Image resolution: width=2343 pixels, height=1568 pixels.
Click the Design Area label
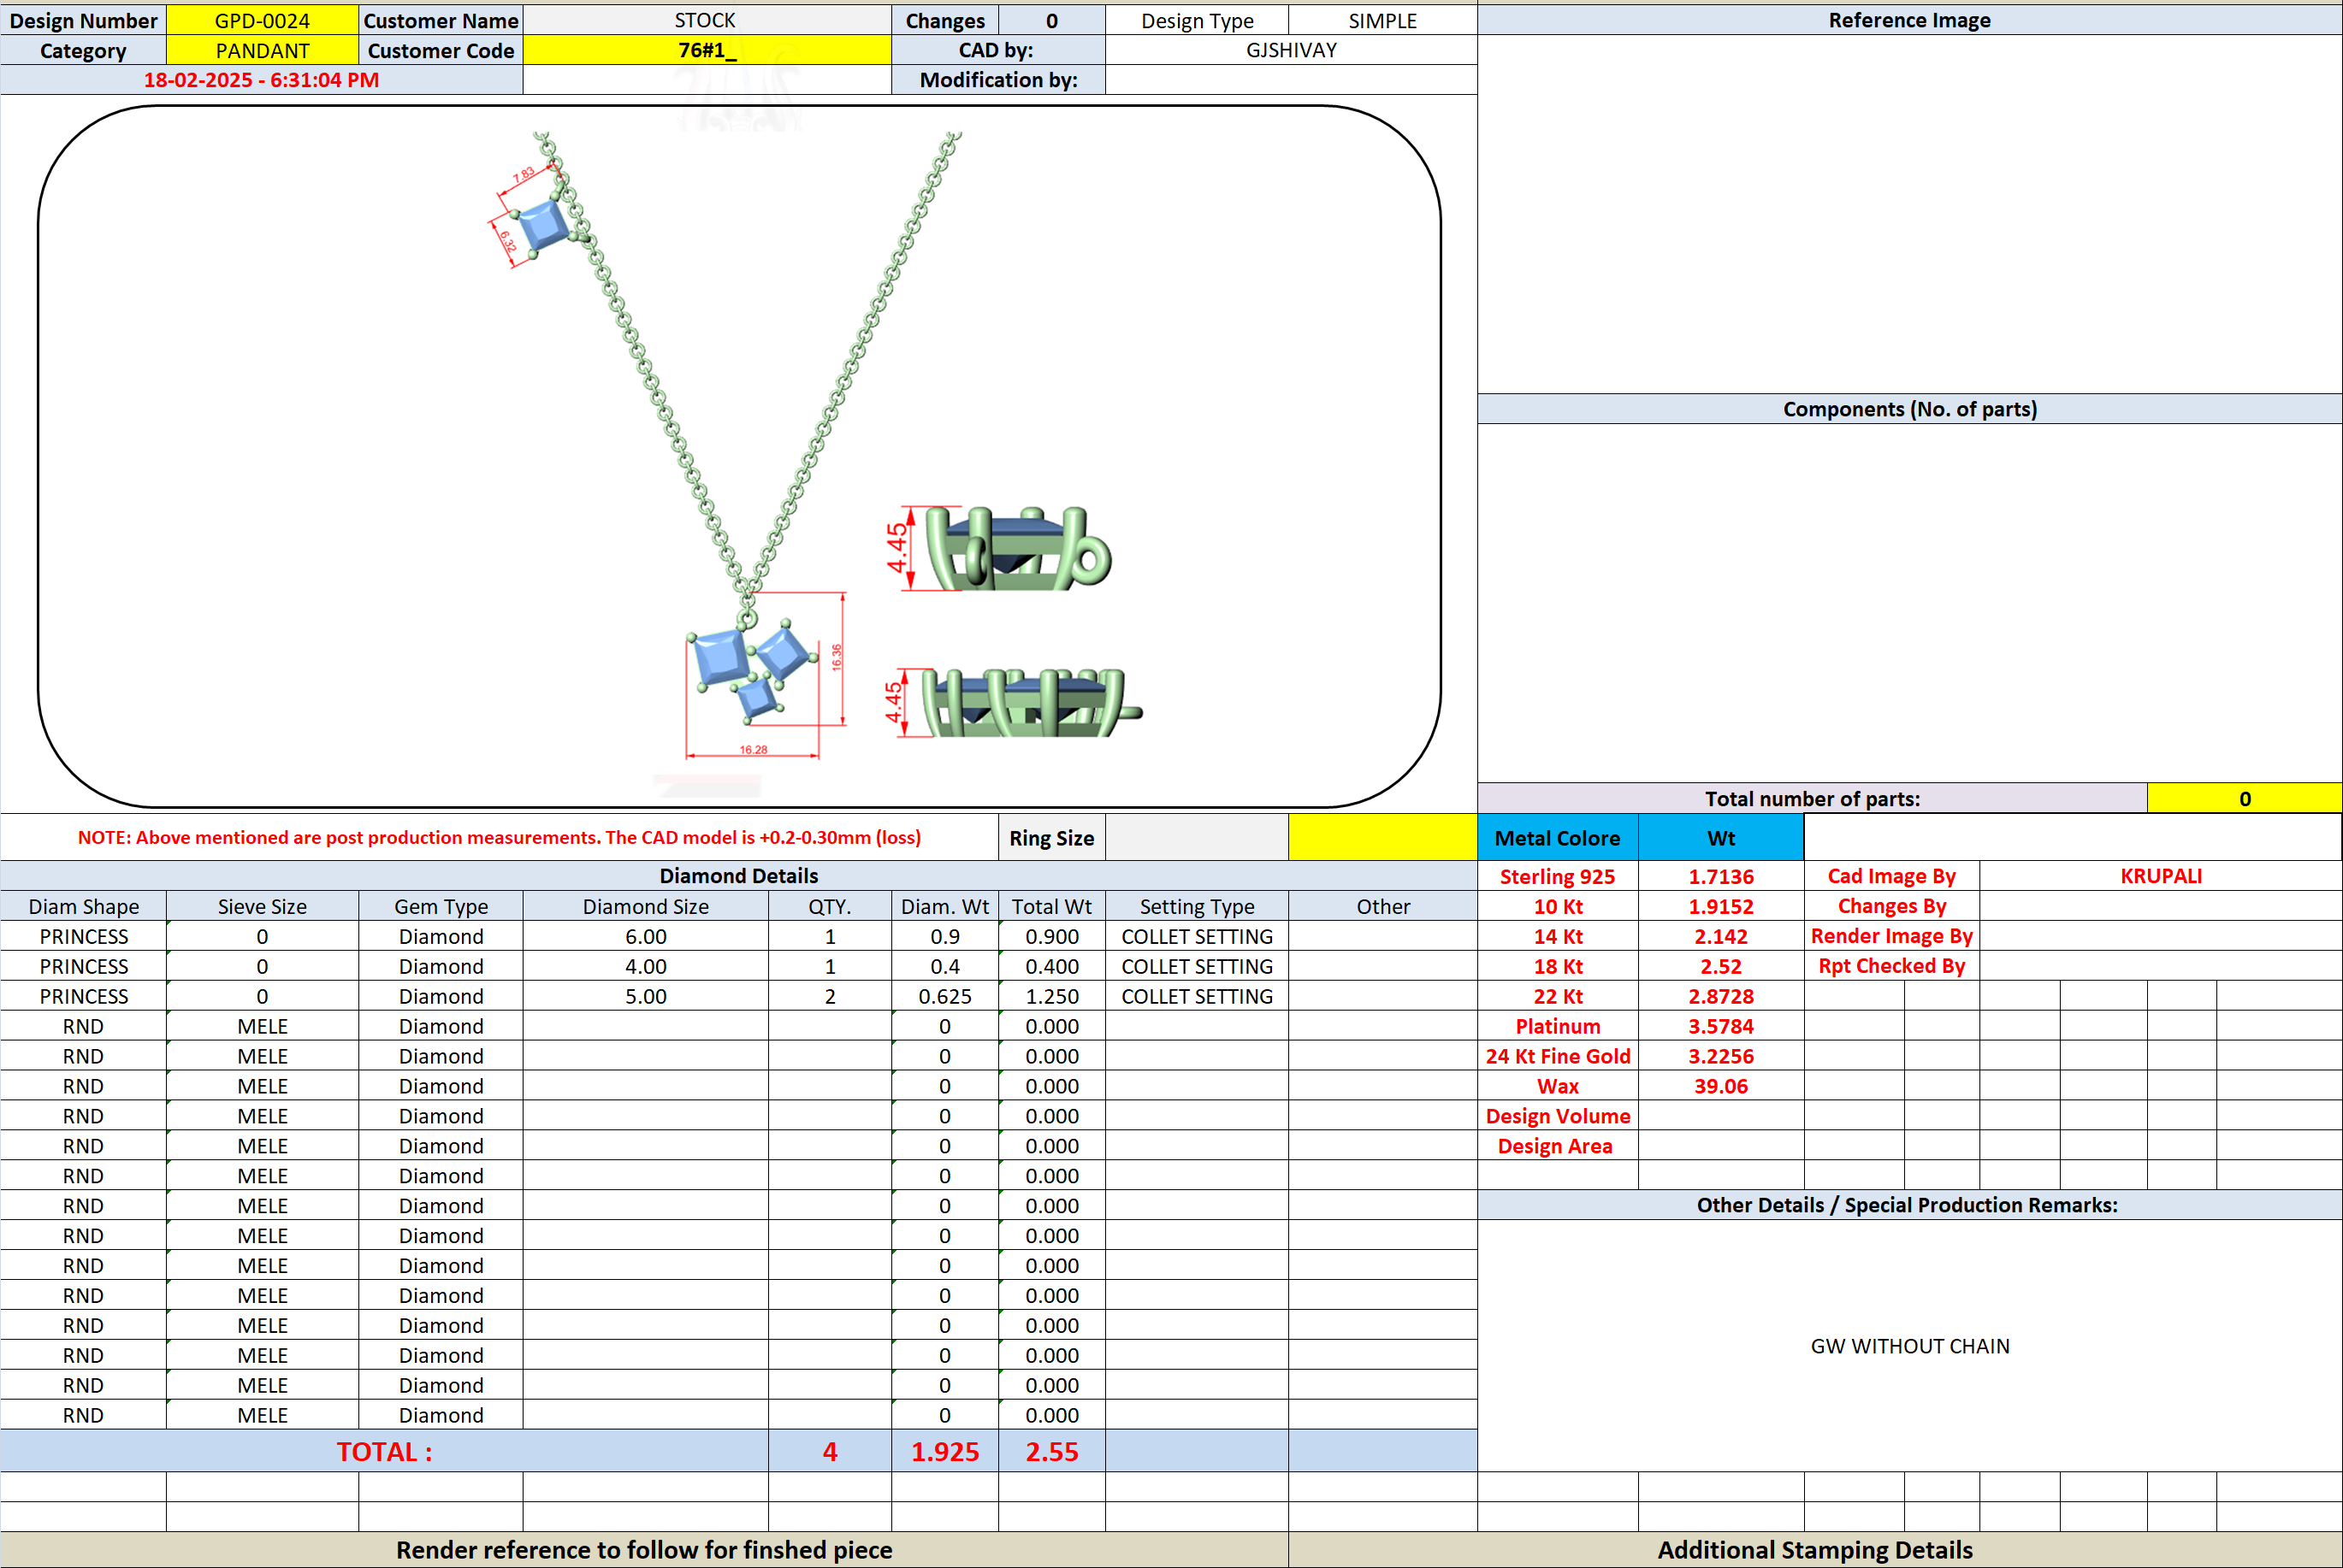tap(1558, 1146)
